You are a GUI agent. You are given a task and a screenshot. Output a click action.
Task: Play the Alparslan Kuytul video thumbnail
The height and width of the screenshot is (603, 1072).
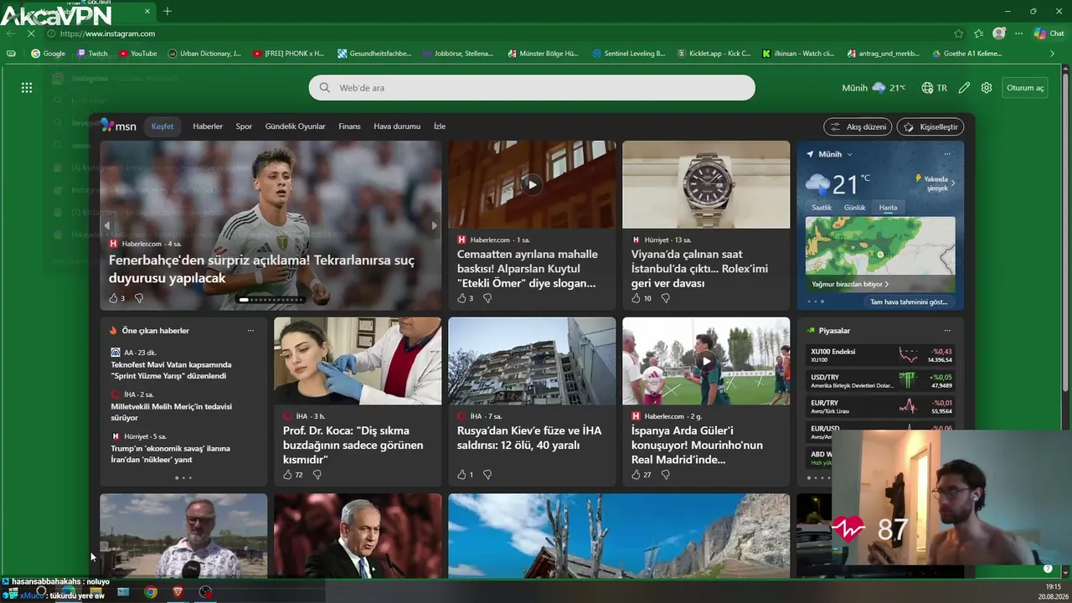(532, 185)
